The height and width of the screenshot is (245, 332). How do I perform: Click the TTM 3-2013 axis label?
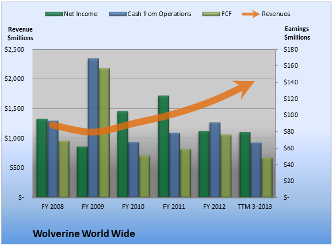point(255,207)
